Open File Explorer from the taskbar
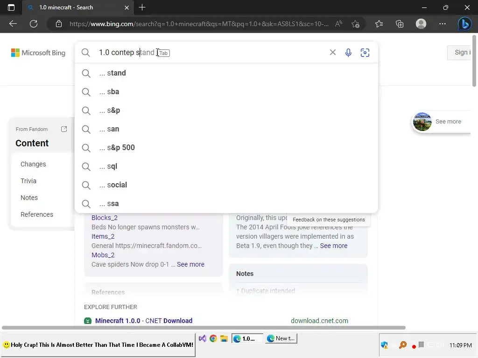478x358 pixels. click(x=224, y=338)
